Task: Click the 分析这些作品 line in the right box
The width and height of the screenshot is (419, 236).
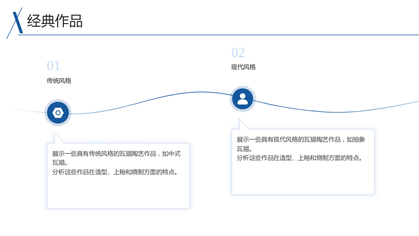Action: coord(300,158)
